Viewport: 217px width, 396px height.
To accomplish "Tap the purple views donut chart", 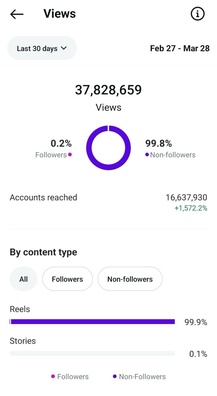I will [108, 148].
